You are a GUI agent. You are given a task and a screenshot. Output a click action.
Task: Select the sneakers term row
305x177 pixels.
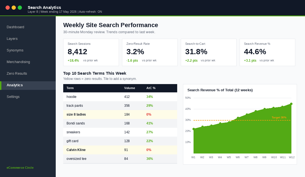click(120, 132)
